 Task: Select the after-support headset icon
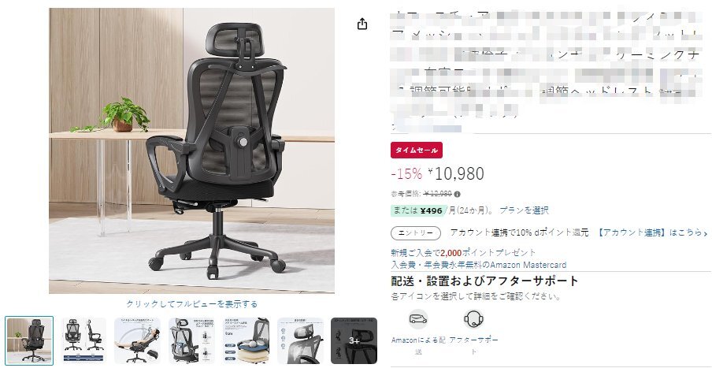(473, 319)
